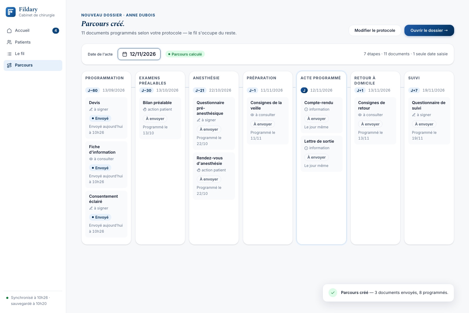The width and height of the screenshot is (469, 313).
Task: Select Parcours in the sidebar
Action: [x=33, y=65]
